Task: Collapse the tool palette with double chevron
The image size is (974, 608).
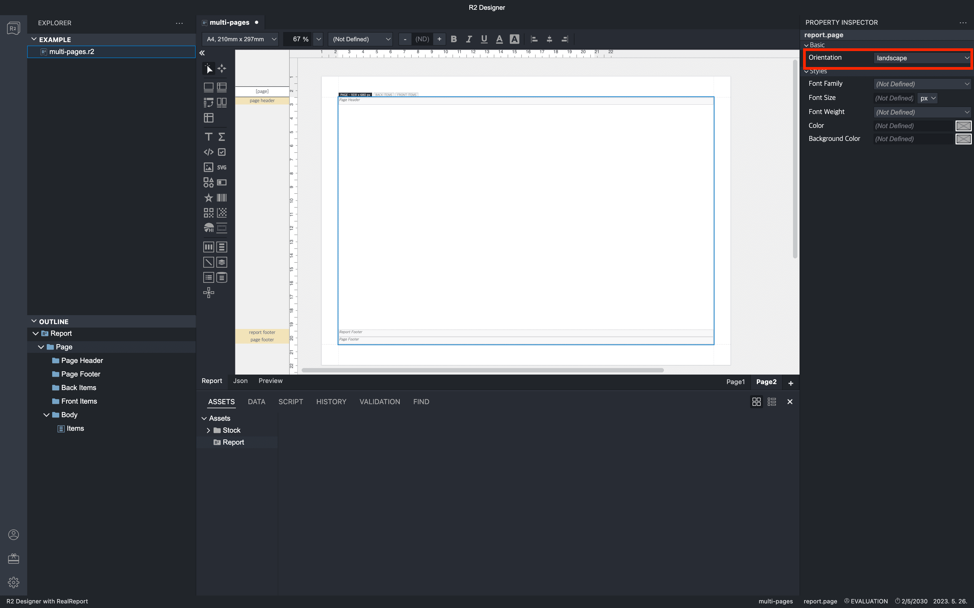Action: click(x=202, y=53)
